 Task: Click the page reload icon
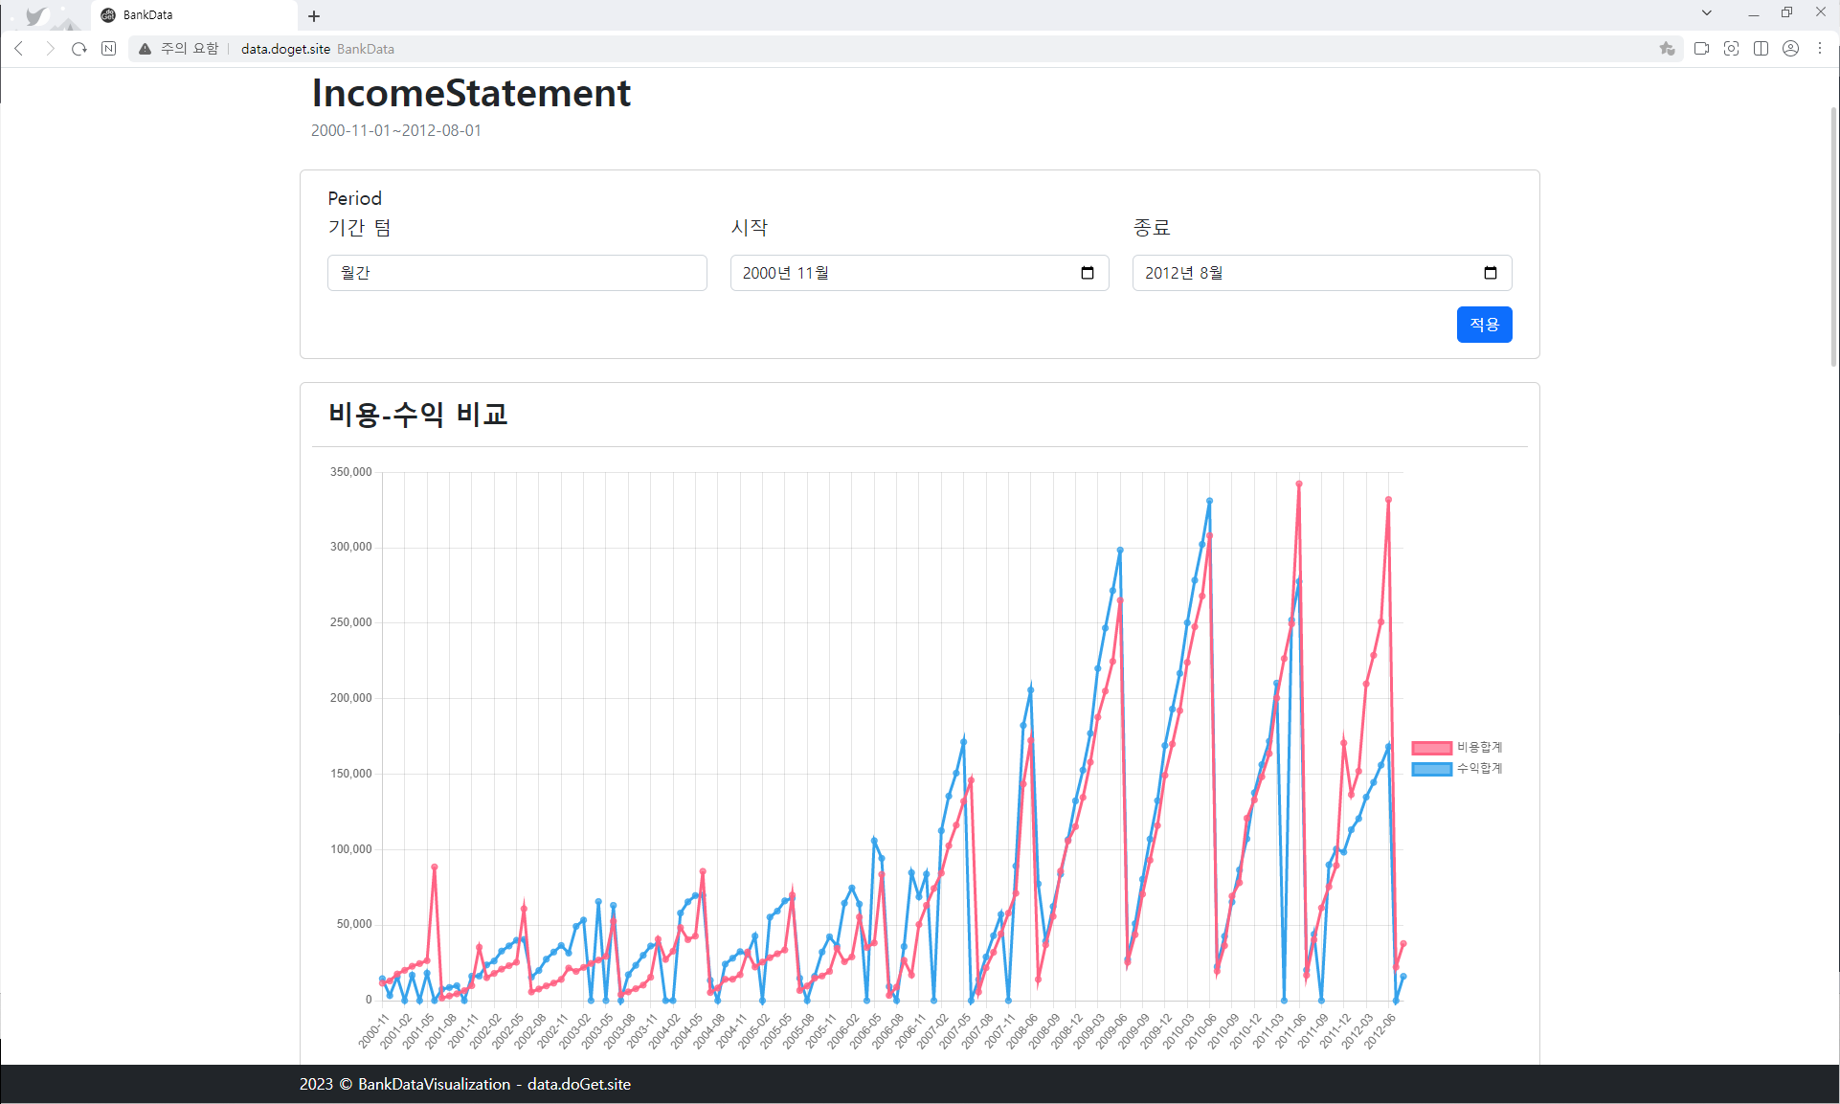tap(79, 48)
